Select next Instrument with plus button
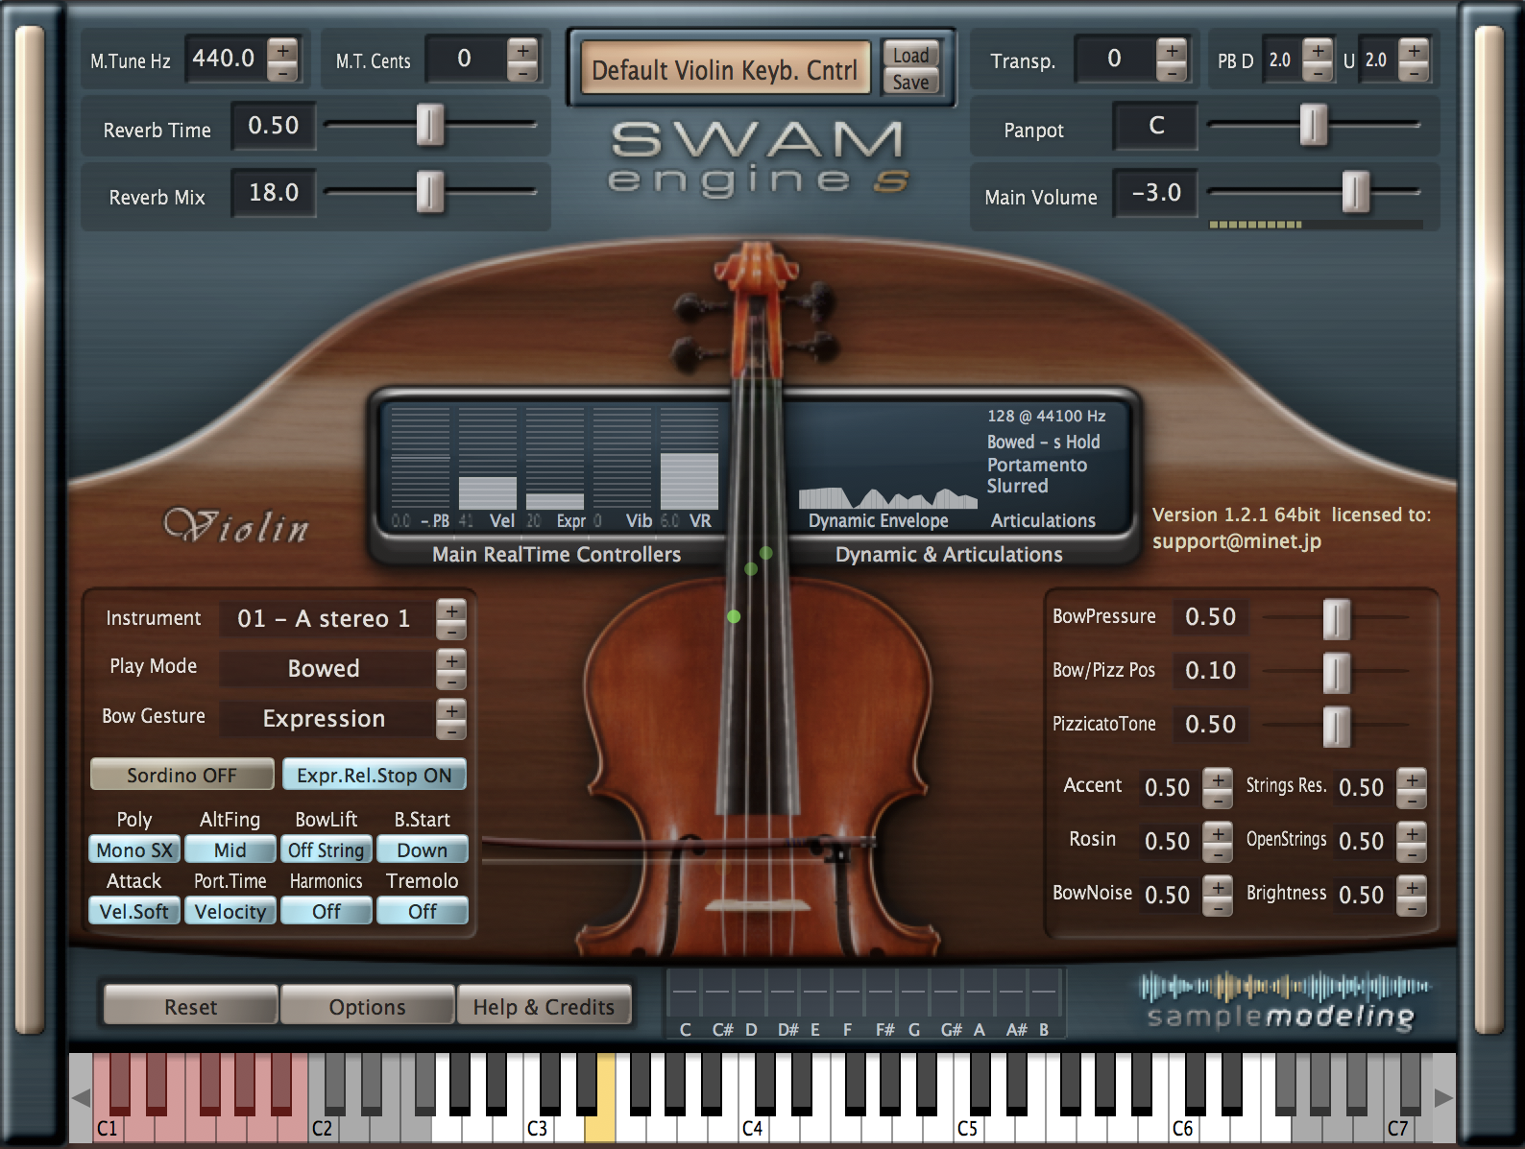 (x=451, y=609)
